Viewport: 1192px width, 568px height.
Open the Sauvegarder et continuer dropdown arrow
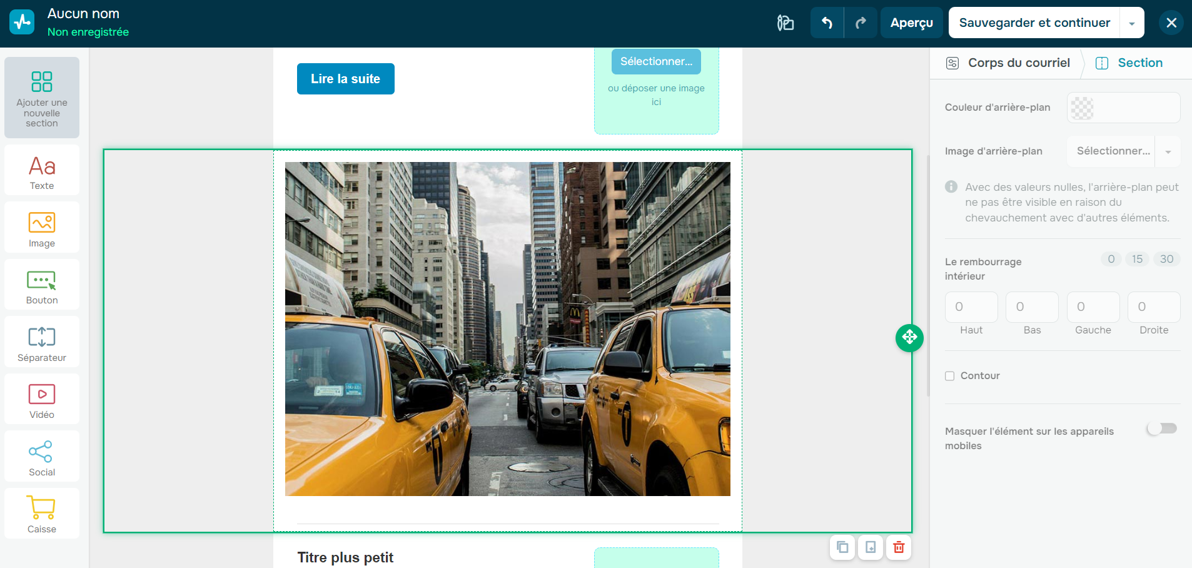click(1132, 23)
